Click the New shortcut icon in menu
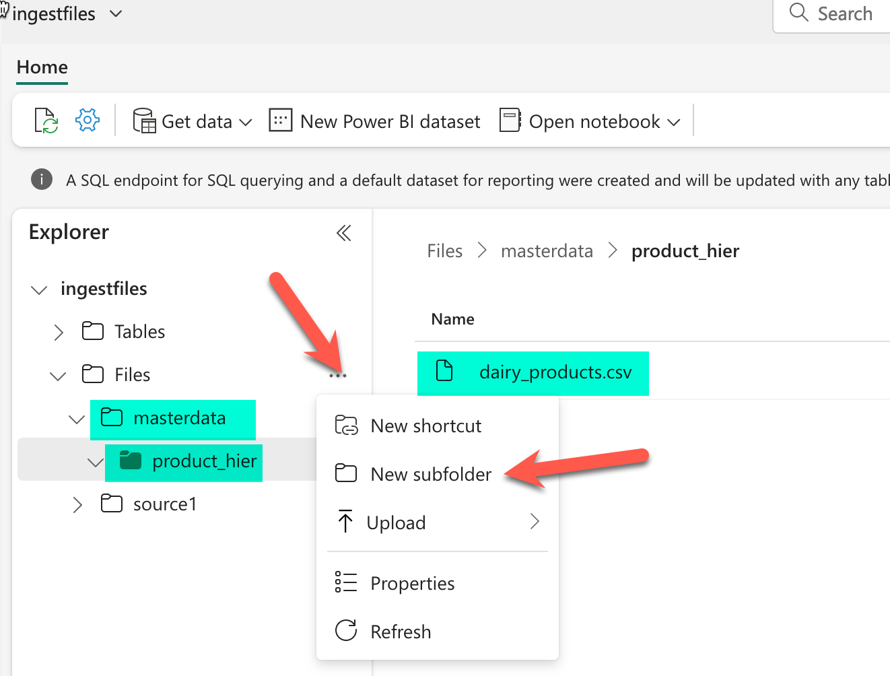This screenshot has width=890, height=676. [346, 426]
